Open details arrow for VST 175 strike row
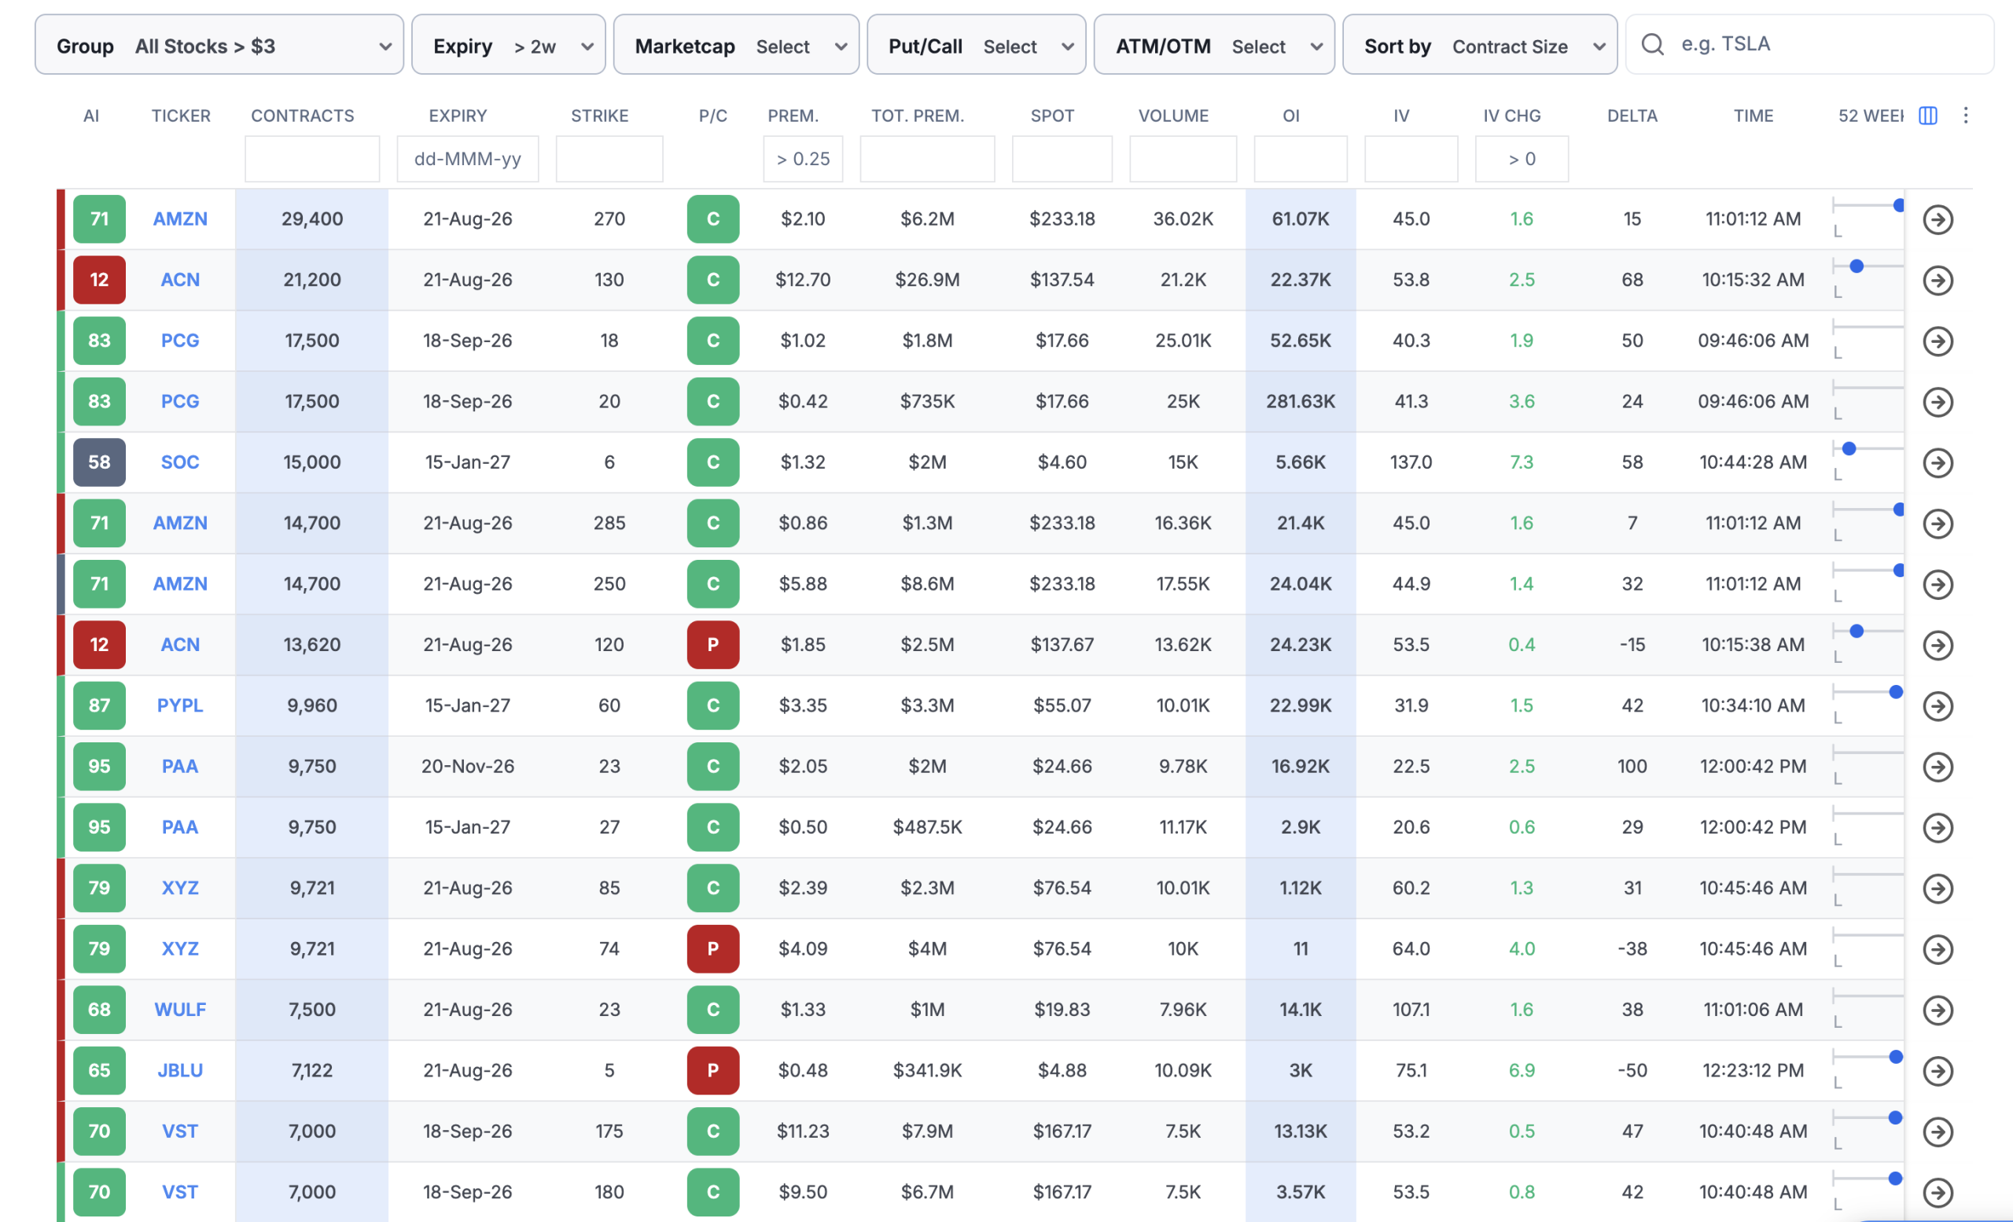 coord(1937,1132)
